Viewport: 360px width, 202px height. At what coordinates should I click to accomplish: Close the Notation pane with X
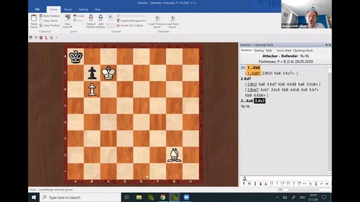click(330, 45)
